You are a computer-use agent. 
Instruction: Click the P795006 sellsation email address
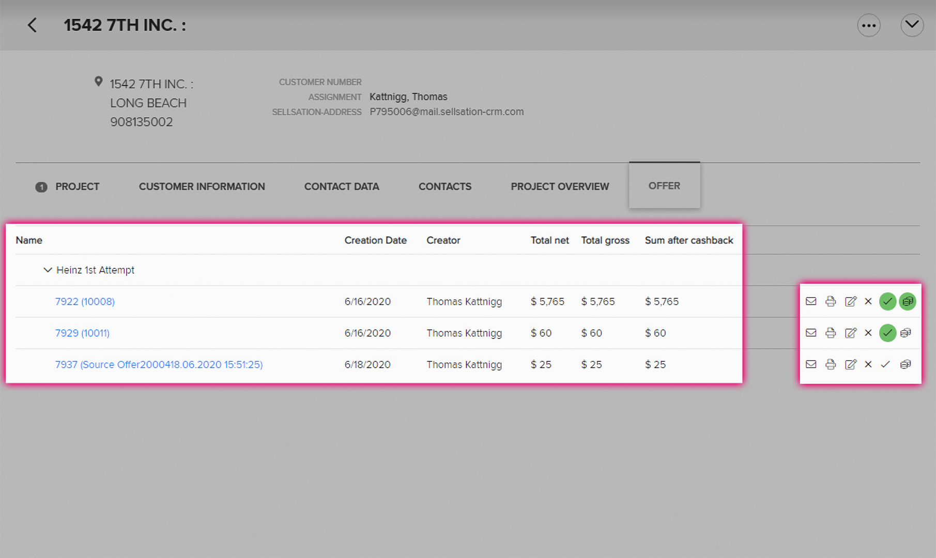447,112
